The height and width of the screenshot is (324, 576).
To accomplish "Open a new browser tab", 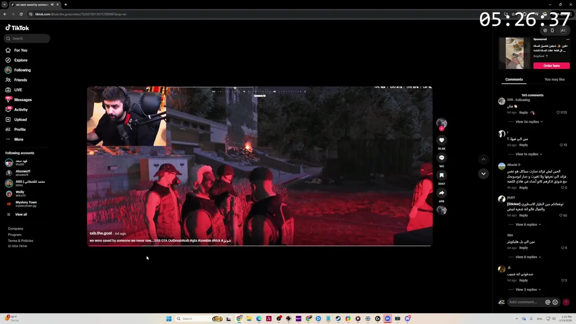I will click(x=65, y=4).
